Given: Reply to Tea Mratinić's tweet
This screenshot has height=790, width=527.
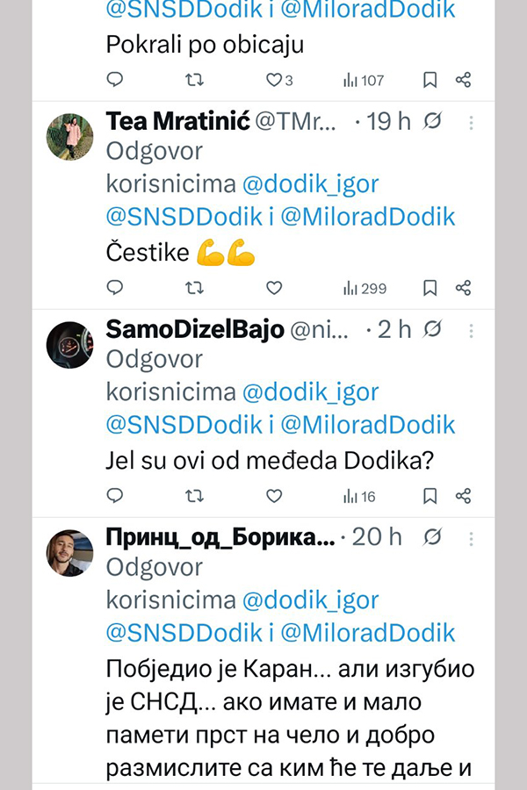Looking at the screenshot, I should coord(114,288).
